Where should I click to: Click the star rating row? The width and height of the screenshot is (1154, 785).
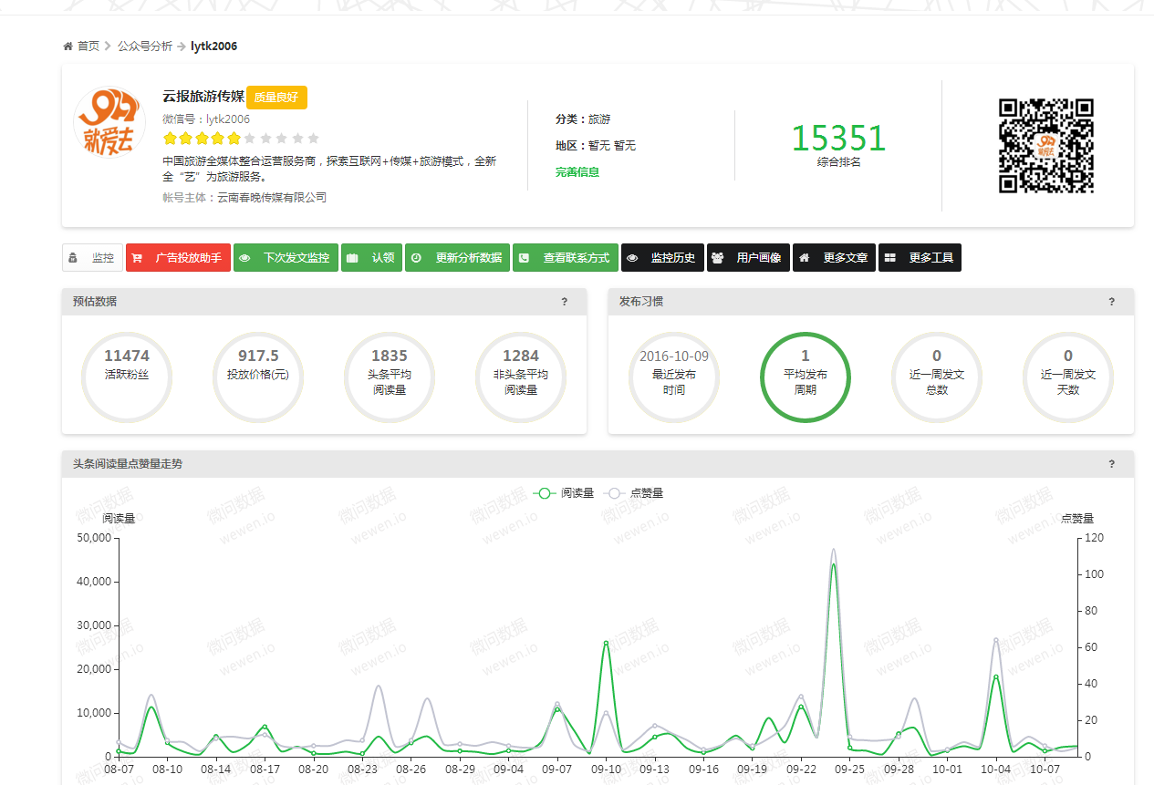[242, 139]
